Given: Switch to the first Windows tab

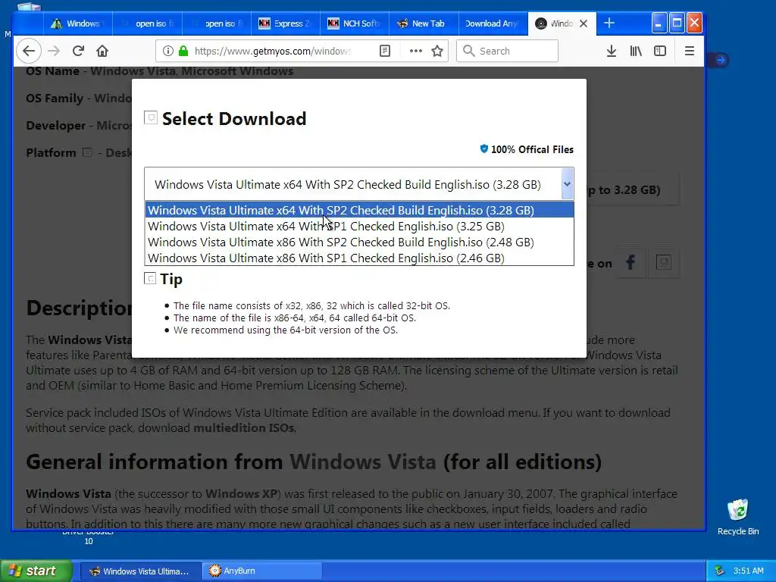Looking at the screenshot, I should pyautogui.click(x=78, y=23).
